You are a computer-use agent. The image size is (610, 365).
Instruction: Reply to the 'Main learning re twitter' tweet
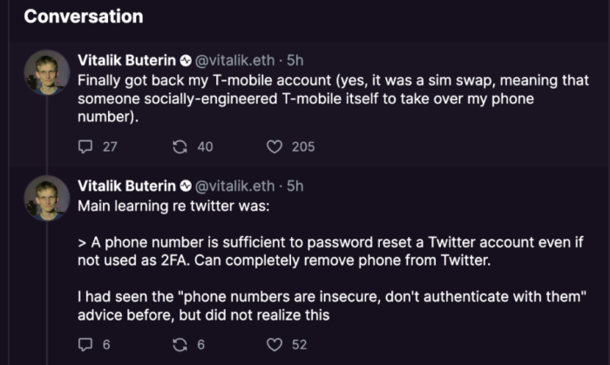(85, 344)
